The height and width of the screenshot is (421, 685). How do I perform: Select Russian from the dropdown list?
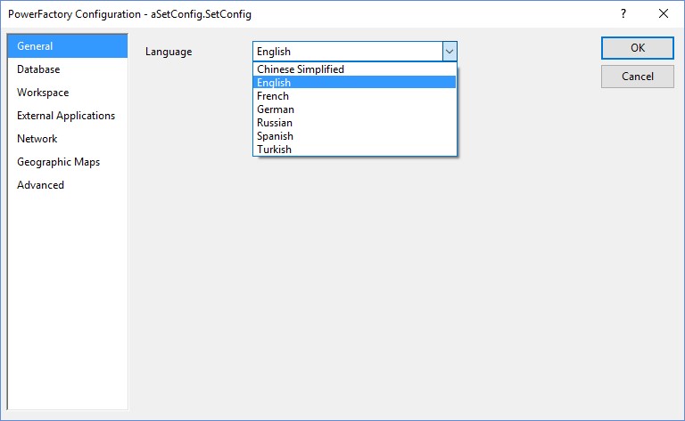275,123
